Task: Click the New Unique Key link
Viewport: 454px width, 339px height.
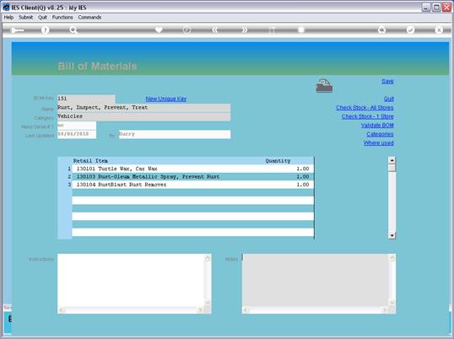Action: (x=166, y=99)
